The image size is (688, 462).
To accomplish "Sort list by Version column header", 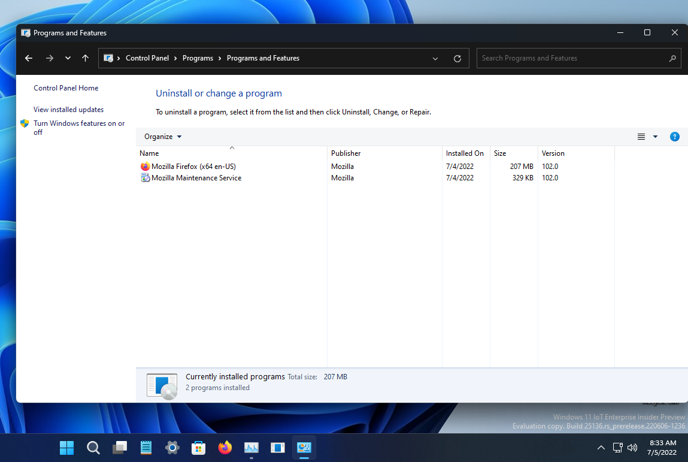I will click(575, 153).
